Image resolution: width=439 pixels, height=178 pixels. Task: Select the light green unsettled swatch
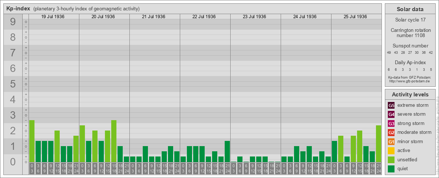tap(391, 160)
